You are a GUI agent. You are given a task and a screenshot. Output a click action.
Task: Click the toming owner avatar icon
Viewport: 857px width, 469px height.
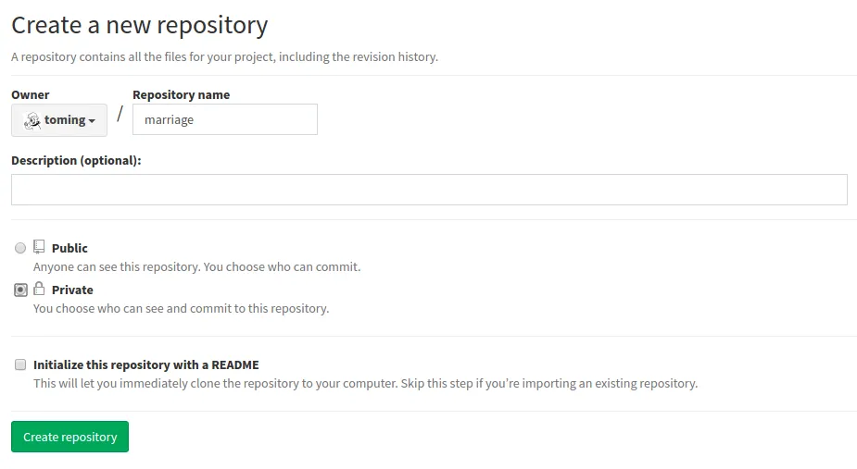point(32,120)
